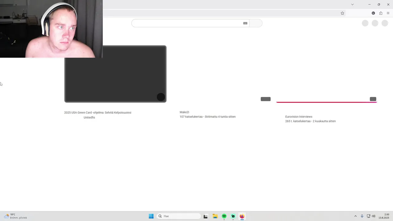Close the Firefox window
Image resolution: width=393 pixels, height=221 pixels.
click(388, 5)
